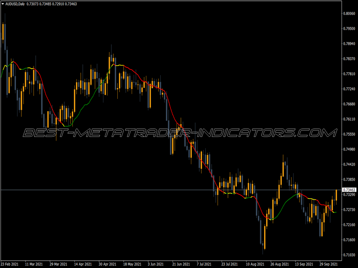
Task: Click the current price label 0.73463
Action: [349, 190]
